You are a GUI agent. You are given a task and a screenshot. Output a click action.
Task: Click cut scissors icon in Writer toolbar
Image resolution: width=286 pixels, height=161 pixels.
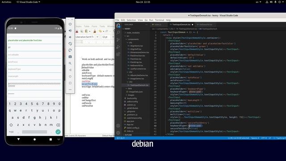(77, 31)
